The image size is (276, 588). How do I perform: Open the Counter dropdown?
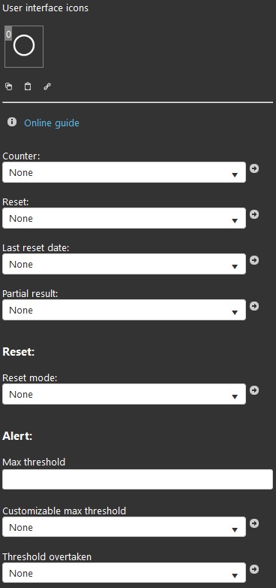click(x=124, y=172)
